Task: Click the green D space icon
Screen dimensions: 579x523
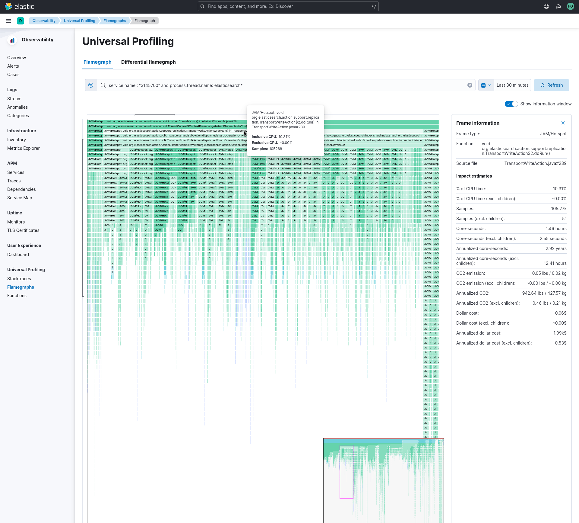Action: click(21, 21)
